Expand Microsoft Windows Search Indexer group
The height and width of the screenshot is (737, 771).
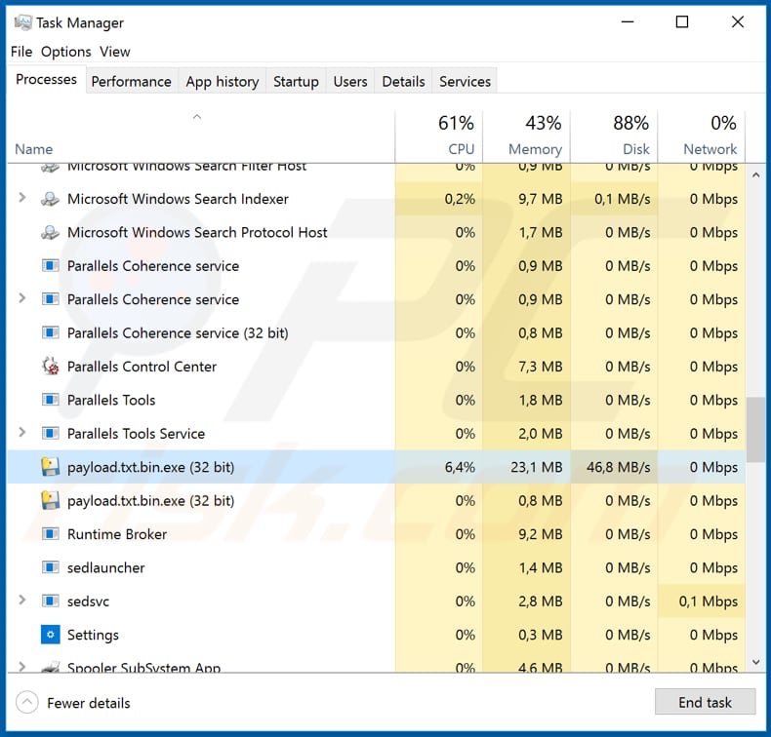[x=22, y=198]
